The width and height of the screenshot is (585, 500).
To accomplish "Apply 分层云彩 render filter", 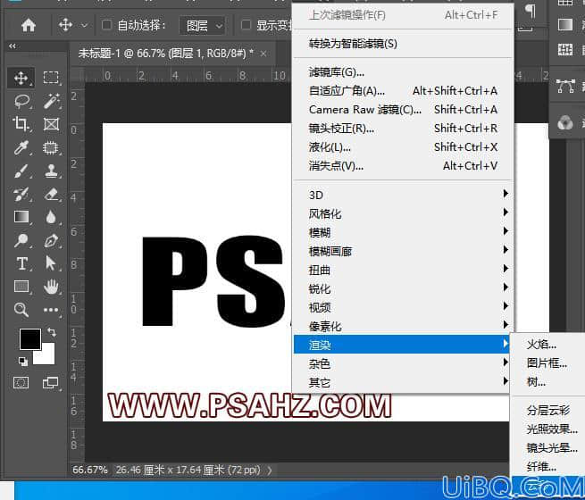I will click(x=547, y=410).
